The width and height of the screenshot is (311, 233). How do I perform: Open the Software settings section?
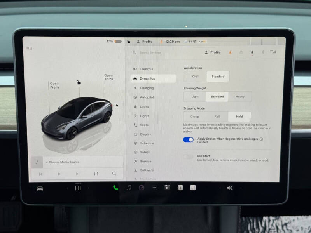click(146, 170)
